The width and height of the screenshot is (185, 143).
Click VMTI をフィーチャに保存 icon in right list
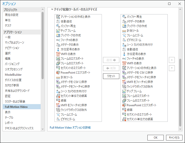[124, 82]
